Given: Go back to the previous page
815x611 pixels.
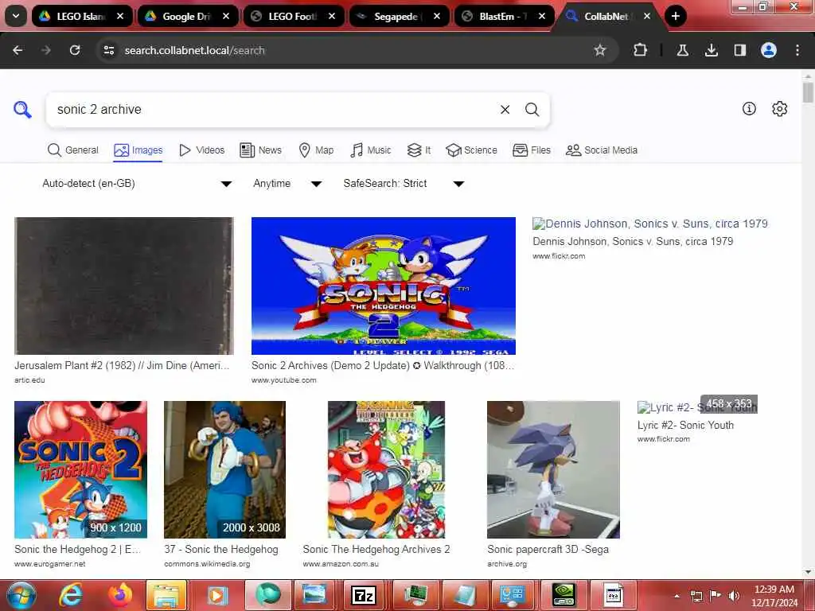Looking at the screenshot, I should point(18,50).
